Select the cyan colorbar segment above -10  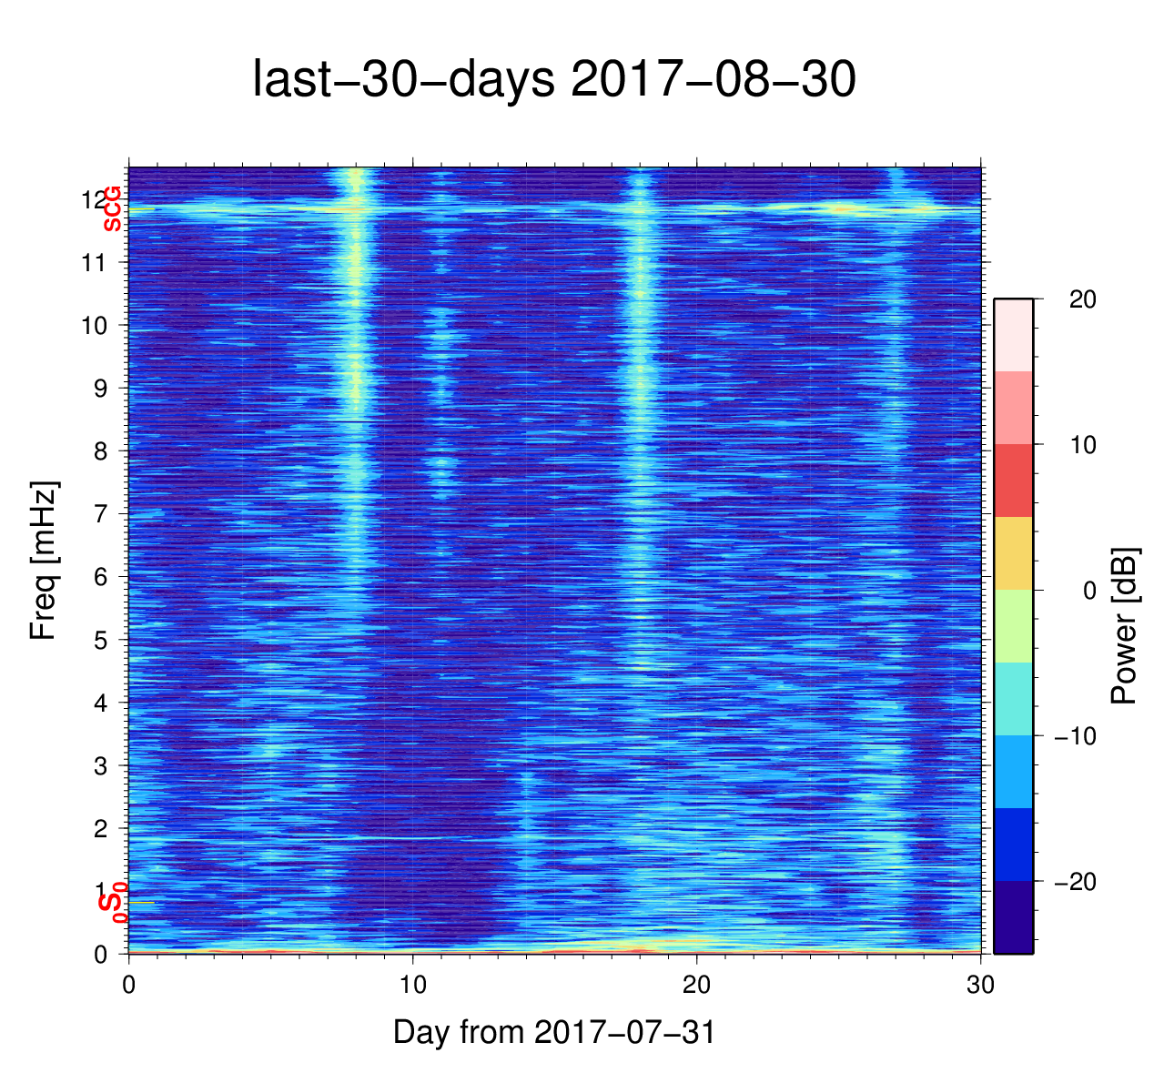[x=1013, y=699]
